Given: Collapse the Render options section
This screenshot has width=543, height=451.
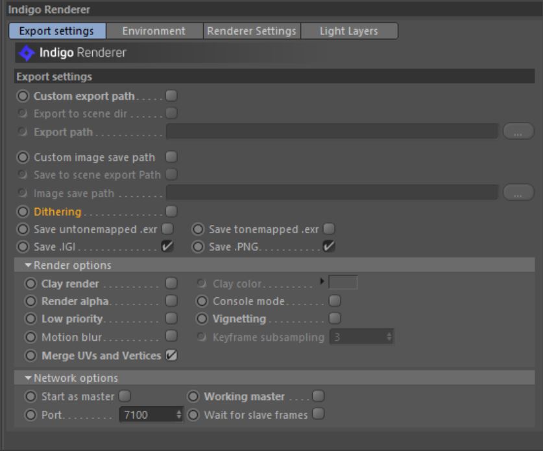Looking at the screenshot, I should coord(29,266).
